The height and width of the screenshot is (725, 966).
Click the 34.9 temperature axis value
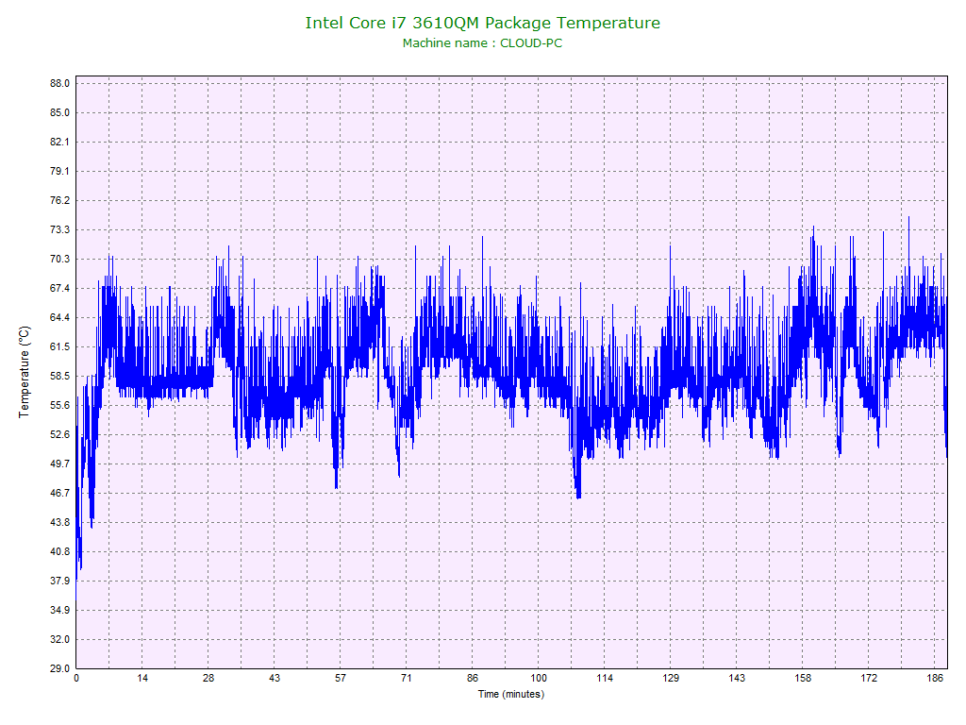[59, 611]
